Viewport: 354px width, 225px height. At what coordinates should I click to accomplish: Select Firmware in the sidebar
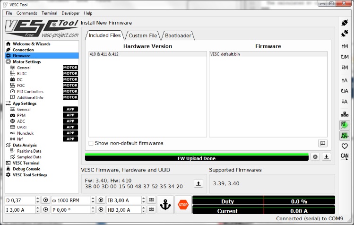click(x=42, y=56)
